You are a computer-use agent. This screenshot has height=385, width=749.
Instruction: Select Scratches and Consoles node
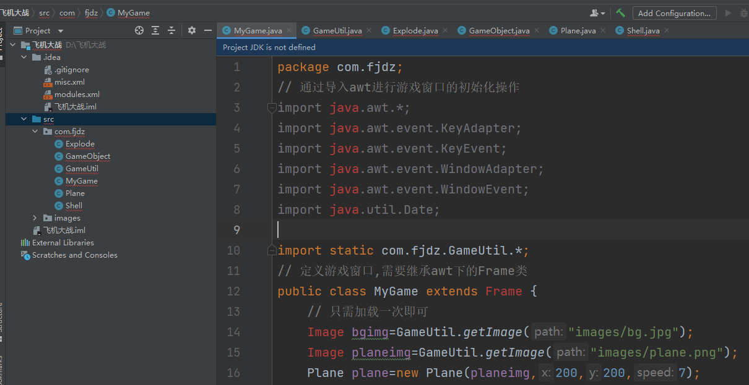pyautogui.click(x=74, y=255)
